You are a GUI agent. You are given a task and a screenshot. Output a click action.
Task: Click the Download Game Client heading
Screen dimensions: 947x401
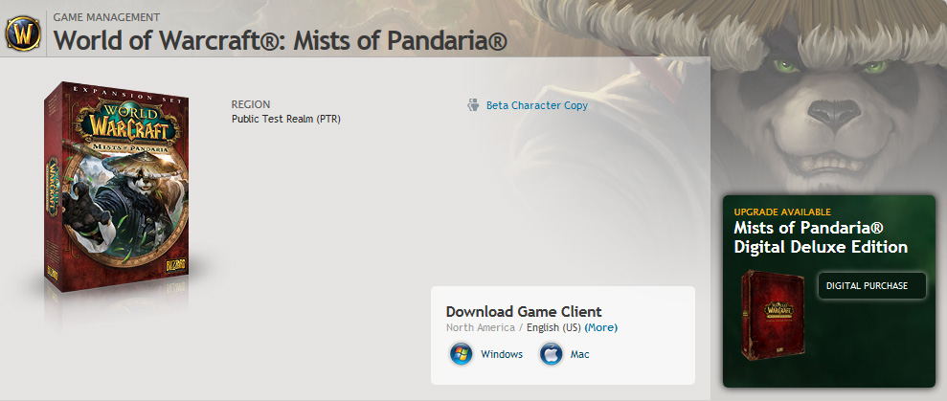524,311
